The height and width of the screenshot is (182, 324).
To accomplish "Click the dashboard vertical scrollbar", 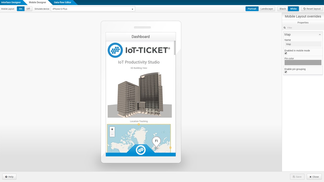I will click(175, 48).
